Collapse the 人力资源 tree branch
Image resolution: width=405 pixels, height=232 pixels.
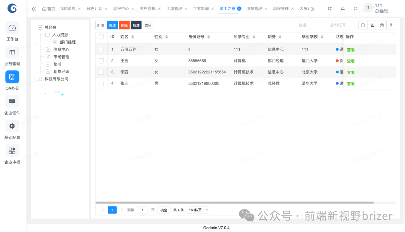pyautogui.click(x=47, y=34)
